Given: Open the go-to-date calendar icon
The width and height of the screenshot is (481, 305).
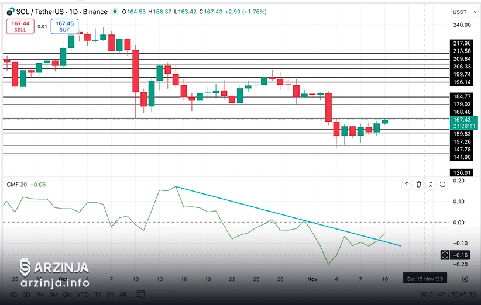Looking at the screenshot, I should pos(140,294).
